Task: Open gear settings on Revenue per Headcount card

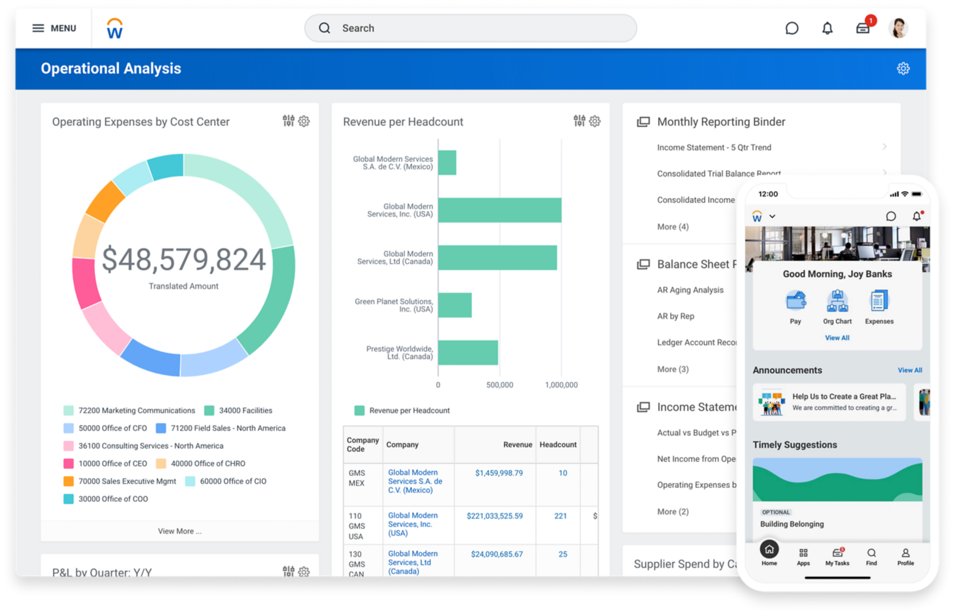Action: (595, 121)
